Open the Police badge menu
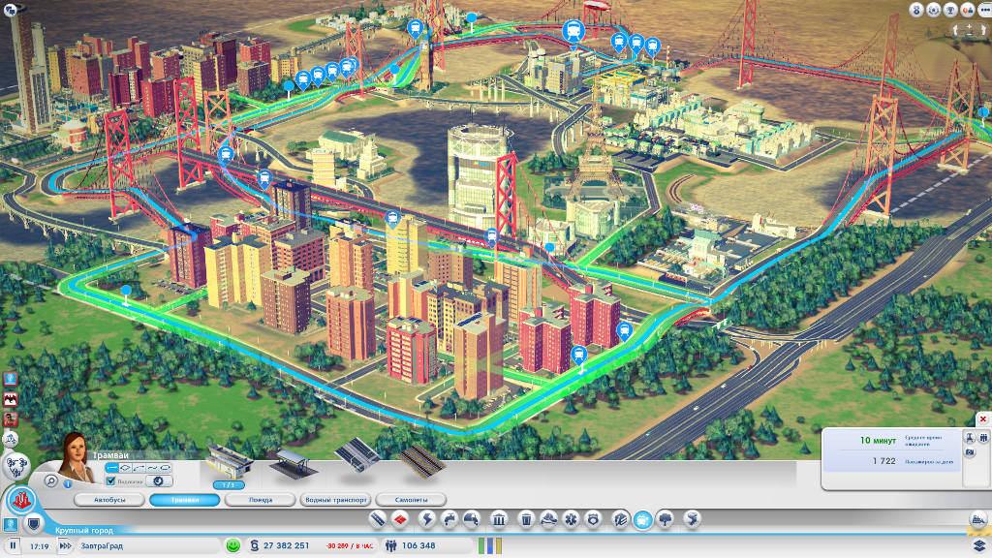Image resolution: width=992 pixels, height=558 pixels. point(593,519)
